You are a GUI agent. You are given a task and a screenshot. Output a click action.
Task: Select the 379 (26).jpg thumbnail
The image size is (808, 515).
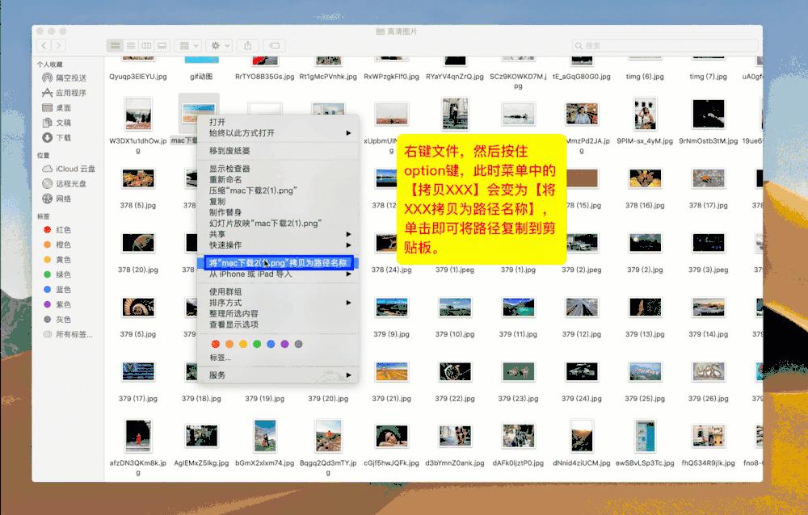709,371
